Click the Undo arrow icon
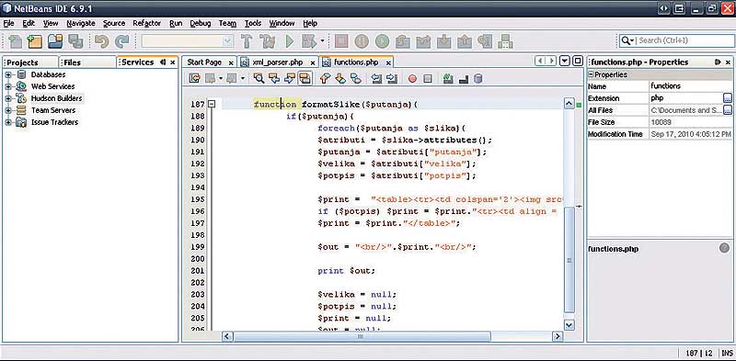 [x=101, y=41]
